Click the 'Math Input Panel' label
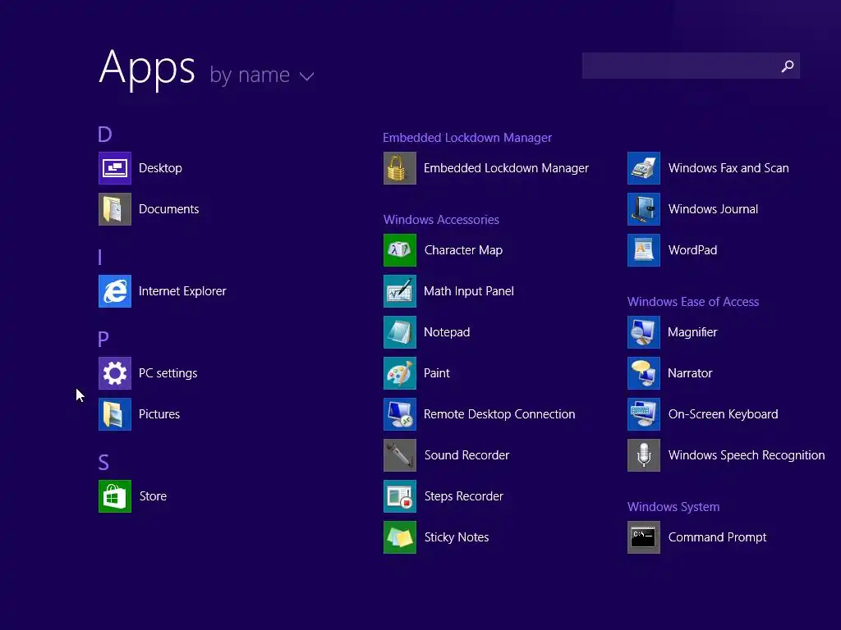Viewport: 841px width, 630px height. point(469,291)
